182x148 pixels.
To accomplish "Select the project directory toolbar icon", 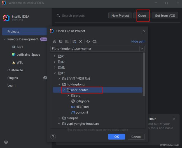I will tap(67, 41).
